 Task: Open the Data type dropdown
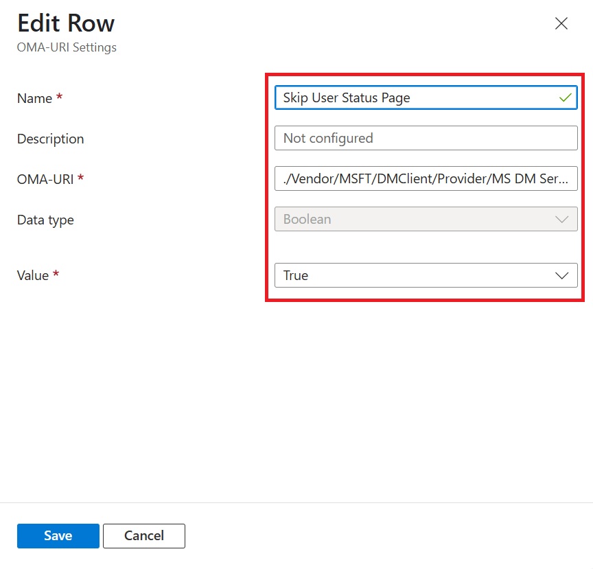point(426,219)
